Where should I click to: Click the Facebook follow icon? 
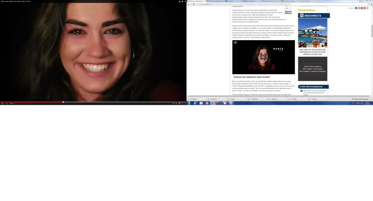pos(356,8)
